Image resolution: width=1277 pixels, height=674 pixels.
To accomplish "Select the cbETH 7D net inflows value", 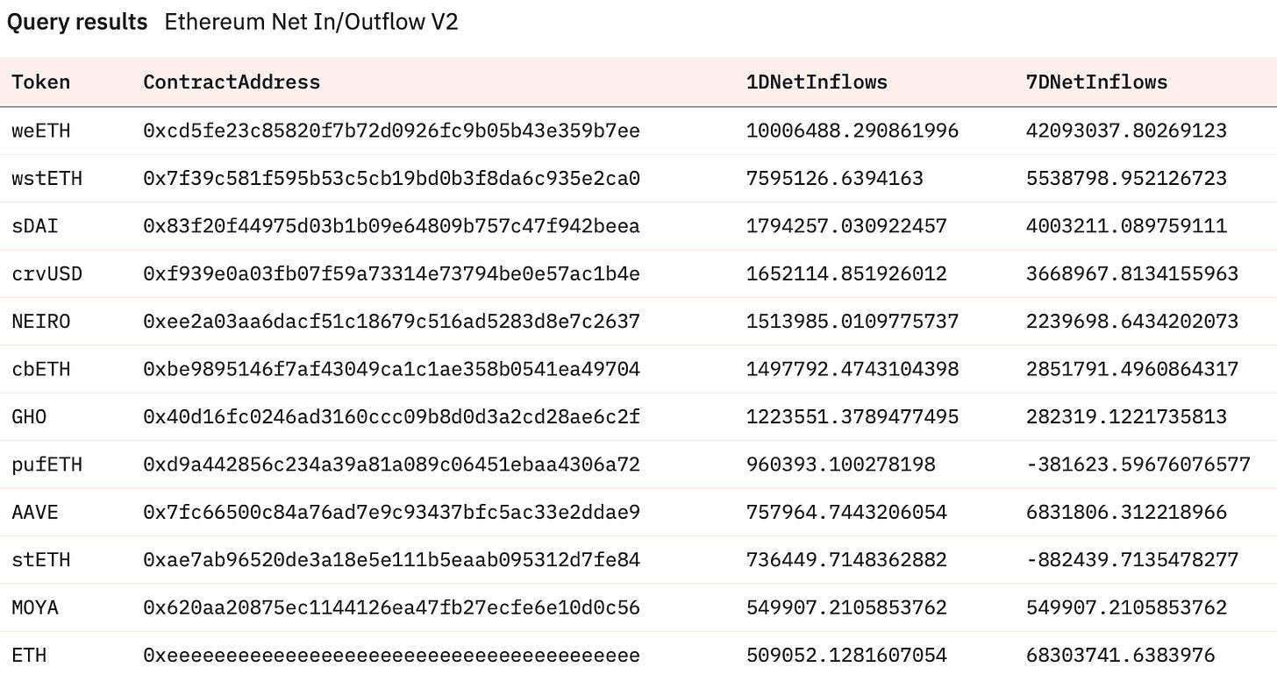I will [x=1132, y=369].
